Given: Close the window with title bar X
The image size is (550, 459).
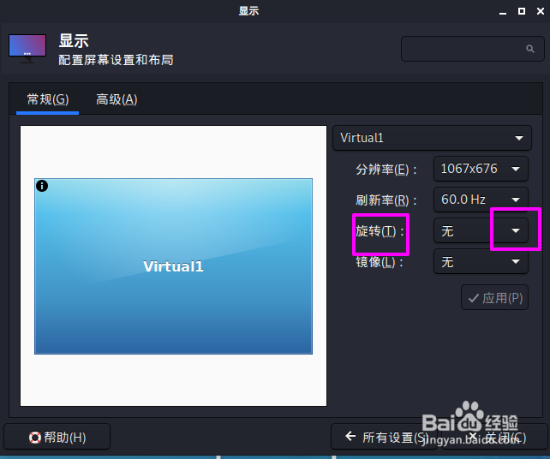Looking at the screenshot, I should (541, 11).
